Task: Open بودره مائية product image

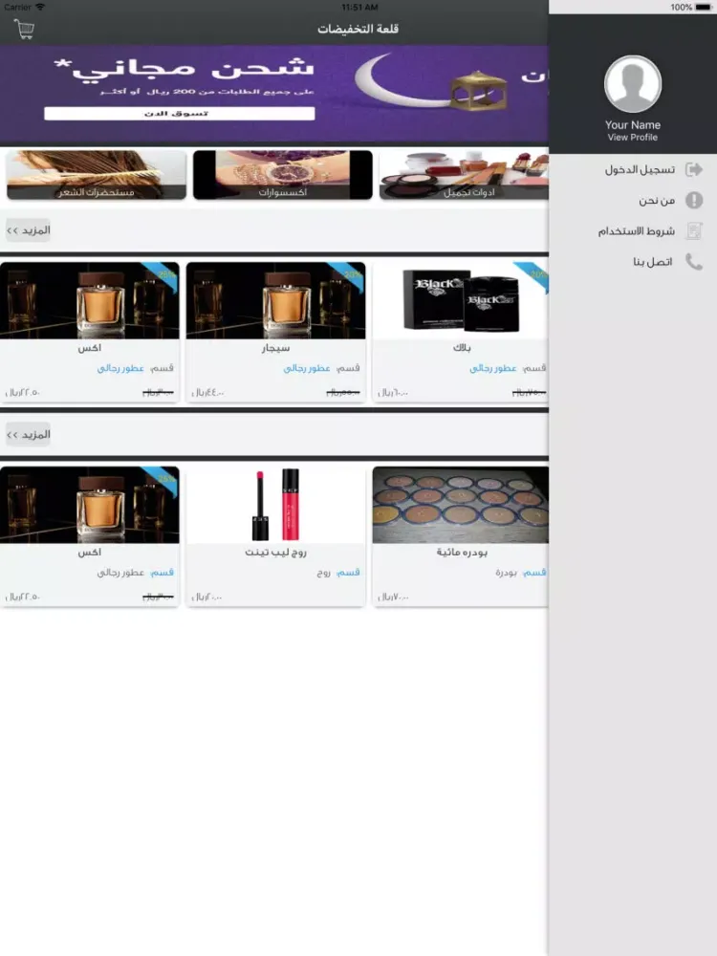Action: coord(461,505)
